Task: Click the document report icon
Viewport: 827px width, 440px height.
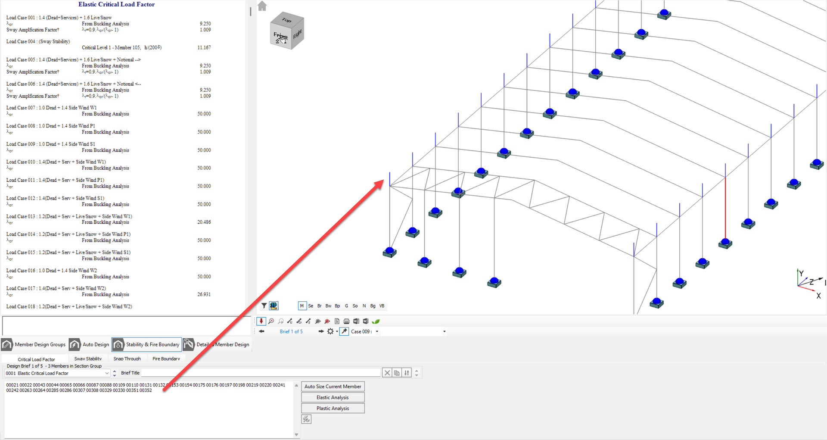Action: [337, 321]
